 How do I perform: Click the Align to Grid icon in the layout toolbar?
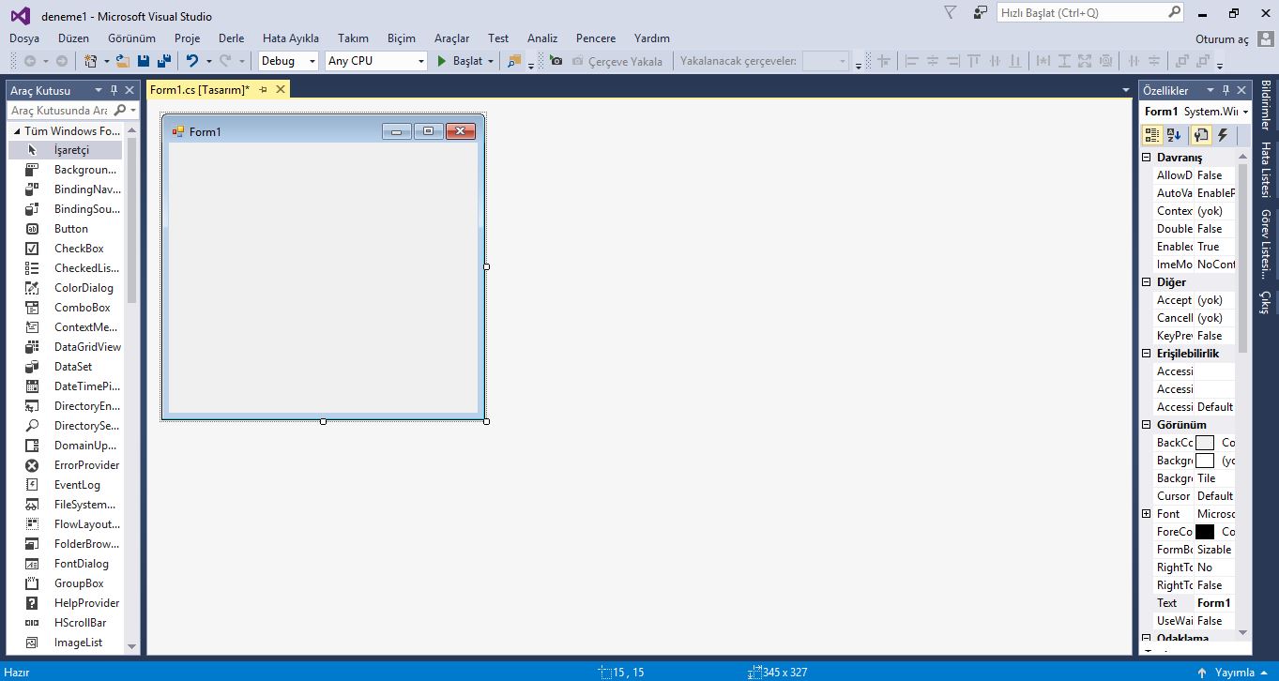(x=883, y=61)
